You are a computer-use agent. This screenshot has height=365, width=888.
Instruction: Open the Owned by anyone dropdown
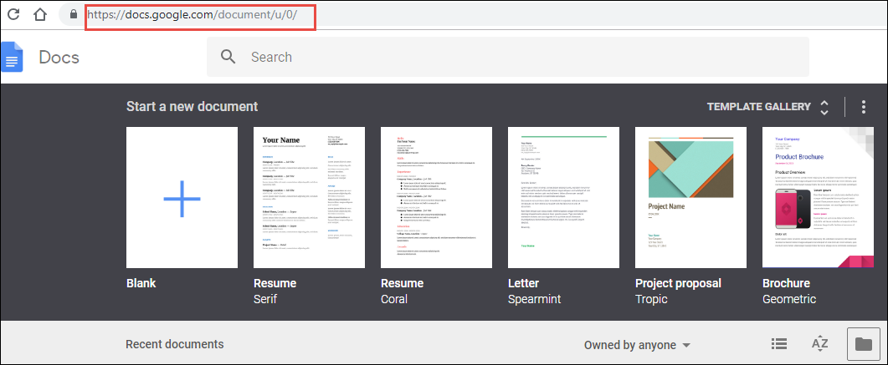(637, 345)
